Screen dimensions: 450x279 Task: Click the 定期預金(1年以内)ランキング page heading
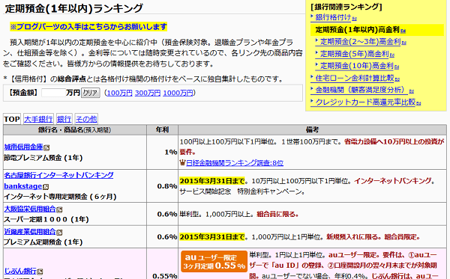tap(73, 8)
